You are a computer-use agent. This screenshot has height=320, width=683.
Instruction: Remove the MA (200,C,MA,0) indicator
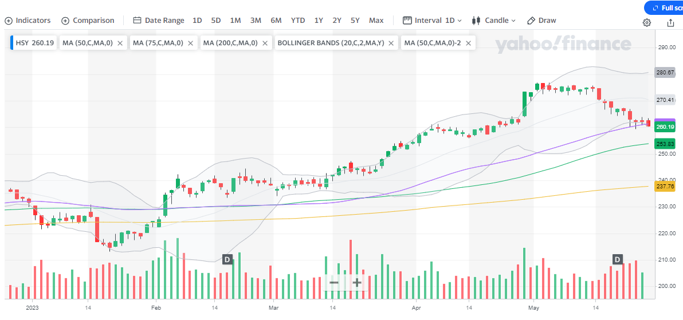265,43
